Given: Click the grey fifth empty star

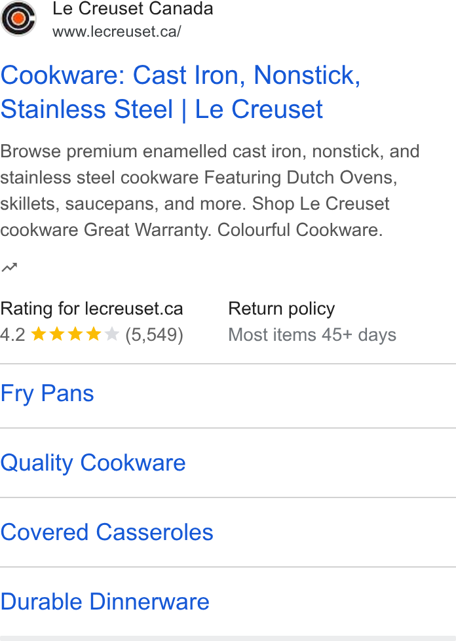Looking at the screenshot, I should 111,334.
